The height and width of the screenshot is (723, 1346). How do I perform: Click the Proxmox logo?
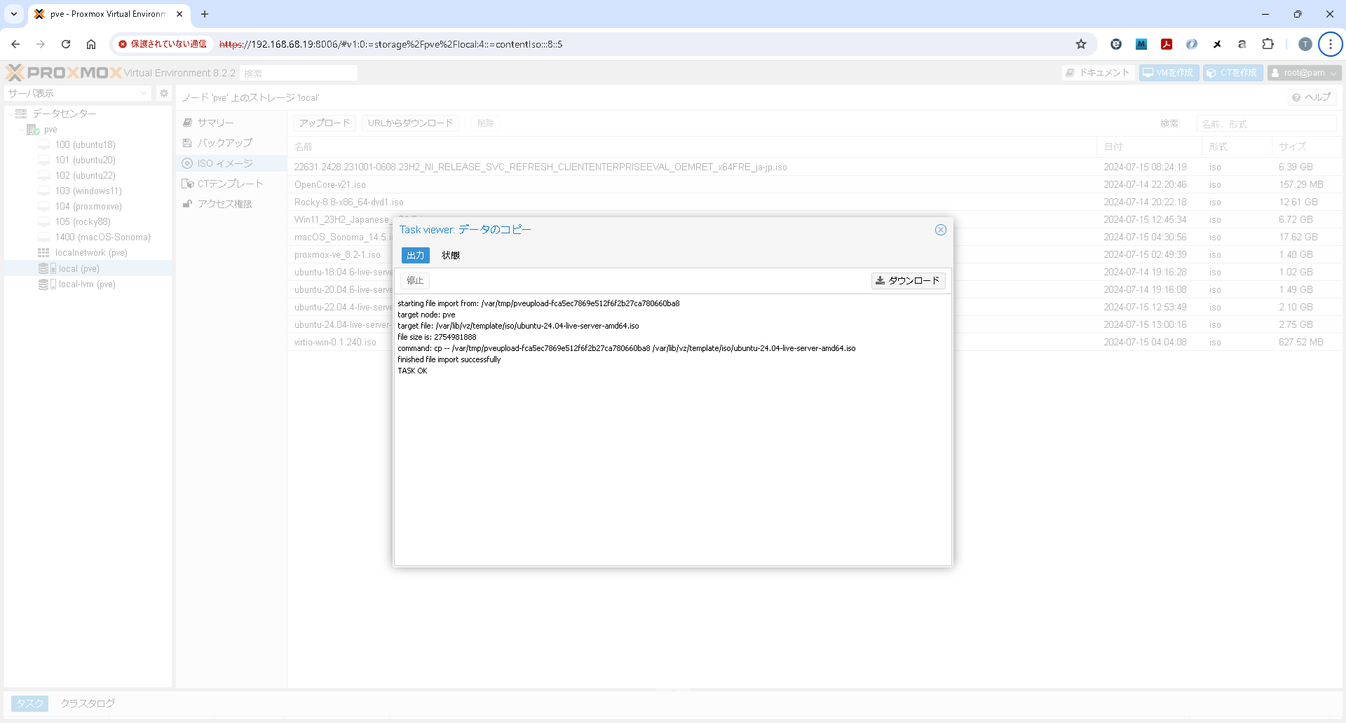click(63, 73)
